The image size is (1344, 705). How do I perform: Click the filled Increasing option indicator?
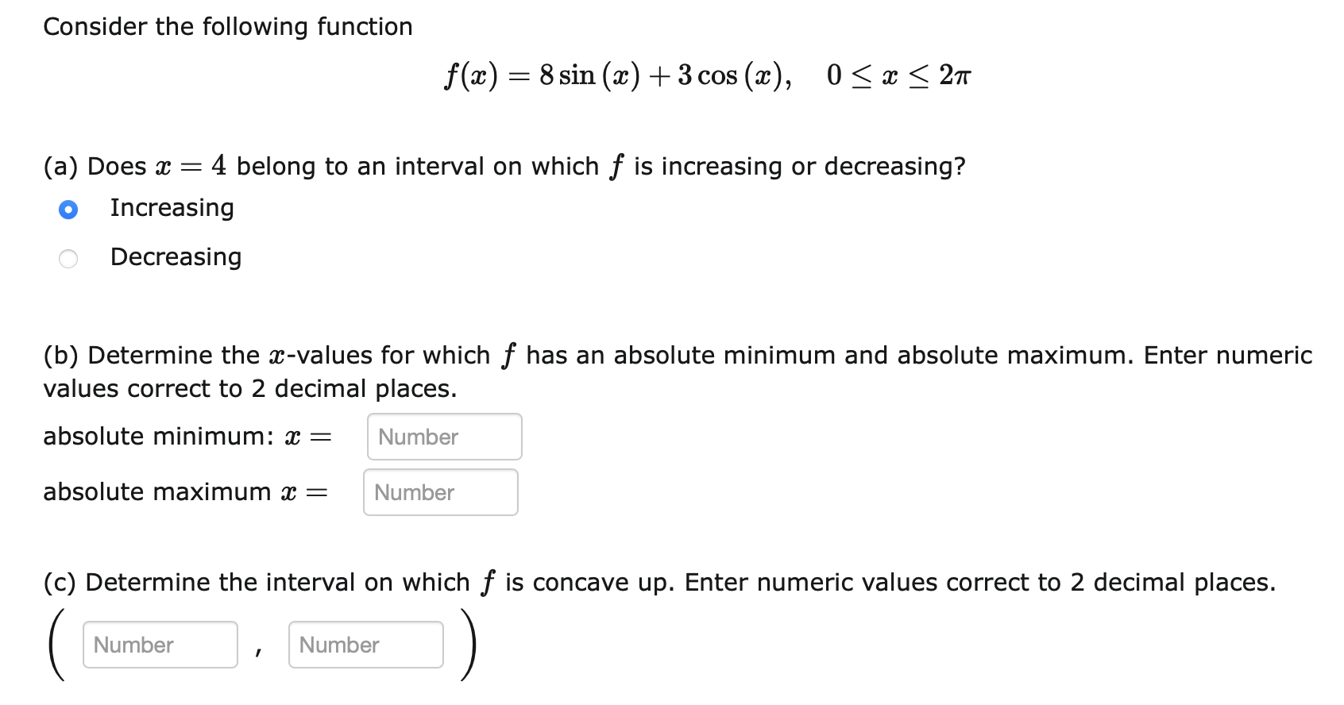click(x=68, y=209)
